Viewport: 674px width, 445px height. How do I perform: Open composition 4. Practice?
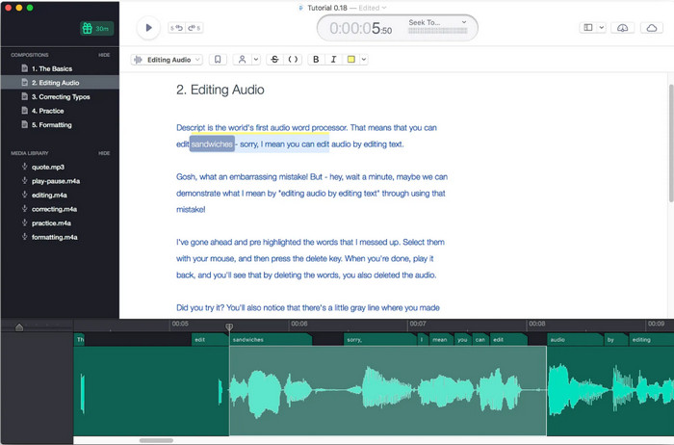coord(60,111)
